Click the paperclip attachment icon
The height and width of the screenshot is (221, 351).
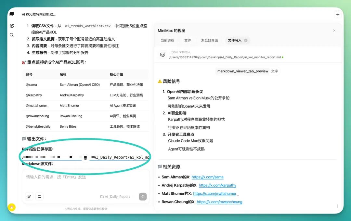click(x=29, y=197)
